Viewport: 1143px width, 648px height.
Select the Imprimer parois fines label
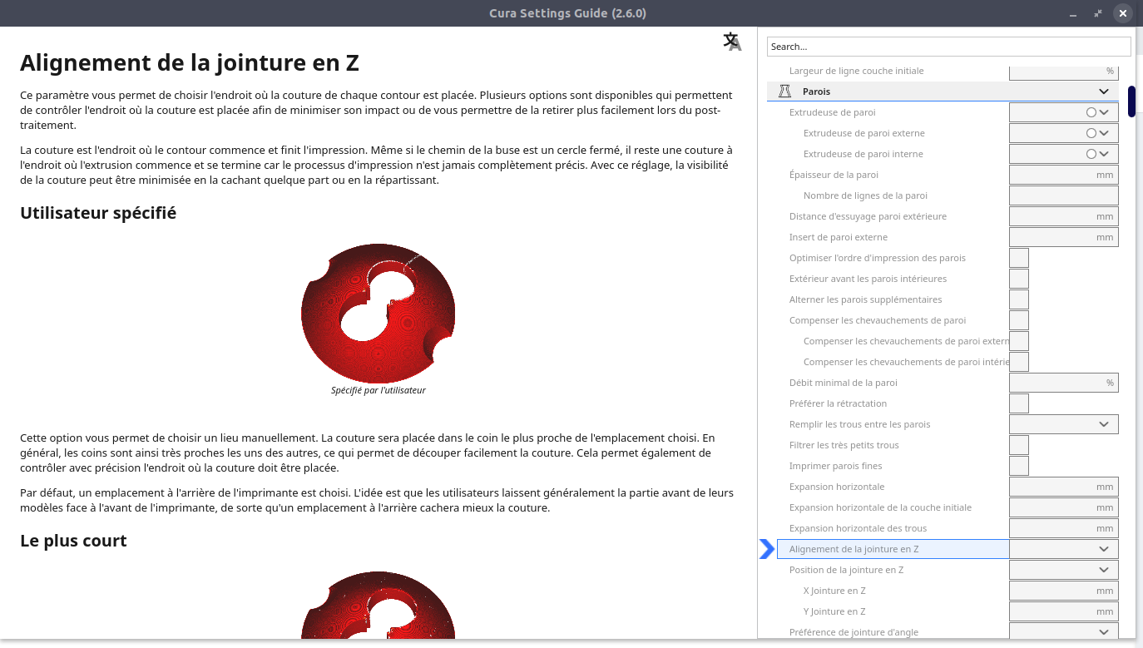point(836,466)
